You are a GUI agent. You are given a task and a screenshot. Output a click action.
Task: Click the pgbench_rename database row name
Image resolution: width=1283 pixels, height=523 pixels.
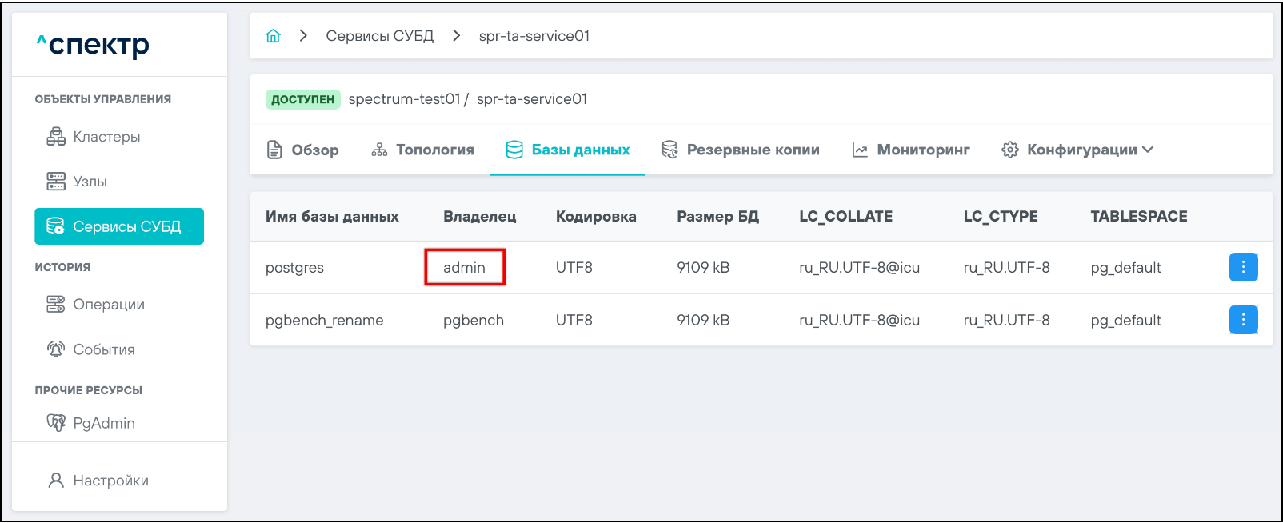click(324, 321)
